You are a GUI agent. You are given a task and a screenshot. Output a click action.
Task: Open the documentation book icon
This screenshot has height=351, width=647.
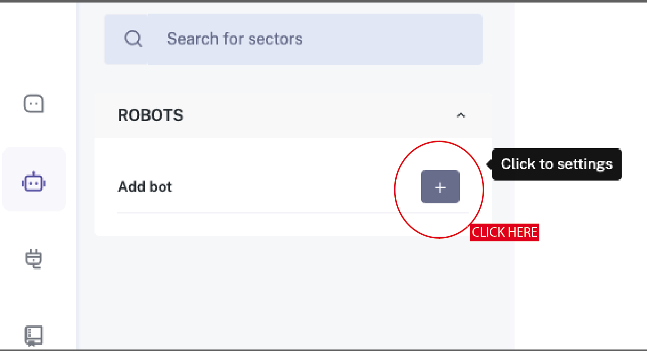pos(33,335)
